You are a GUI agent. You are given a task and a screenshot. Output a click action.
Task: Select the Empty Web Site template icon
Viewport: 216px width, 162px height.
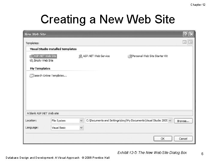31,61
